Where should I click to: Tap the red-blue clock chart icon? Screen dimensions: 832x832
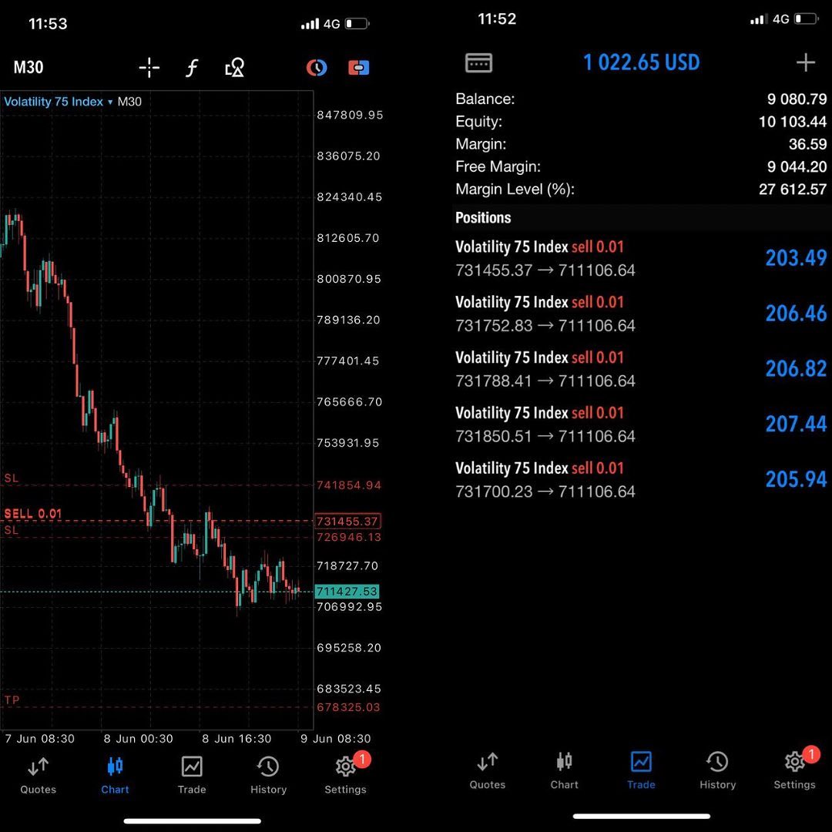tap(317, 67)
